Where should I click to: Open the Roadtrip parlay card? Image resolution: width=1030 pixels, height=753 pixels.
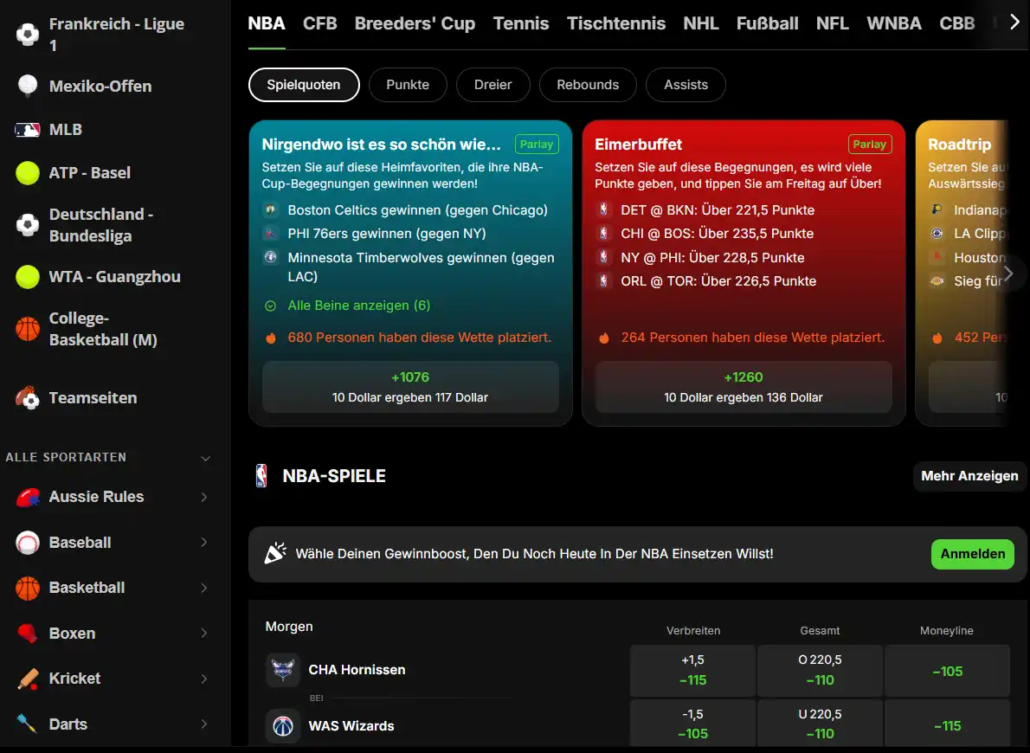pos(962,273)
